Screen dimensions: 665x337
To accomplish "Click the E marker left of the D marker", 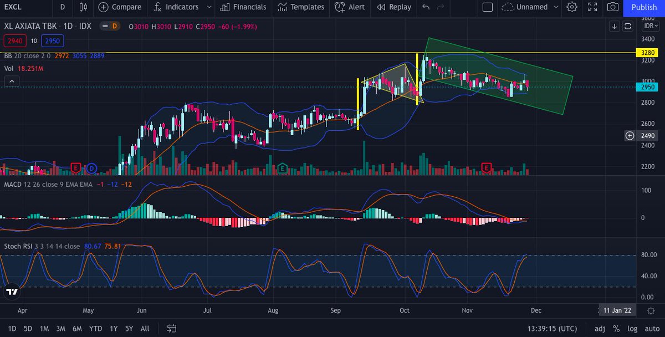I will pos(76,167).
